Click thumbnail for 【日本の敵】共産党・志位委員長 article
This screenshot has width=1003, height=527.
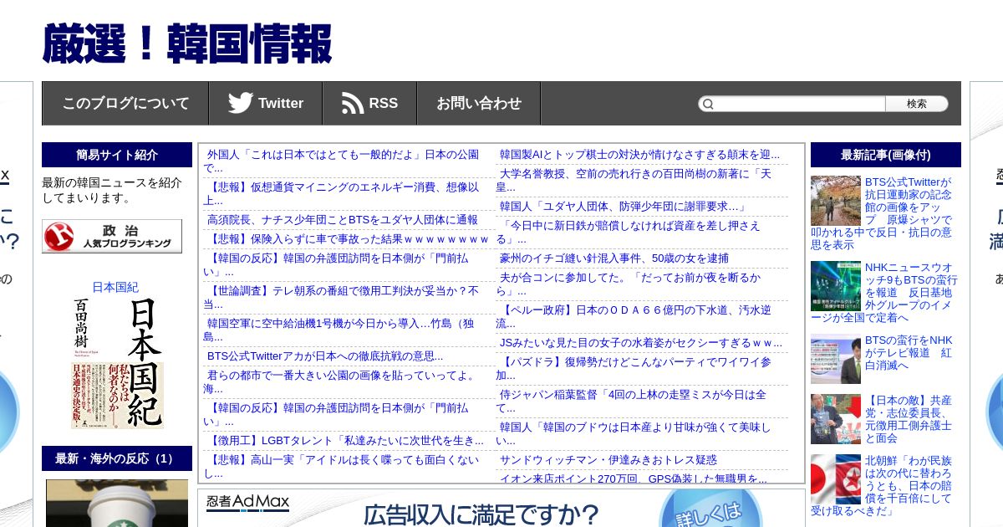coord(836,419)
